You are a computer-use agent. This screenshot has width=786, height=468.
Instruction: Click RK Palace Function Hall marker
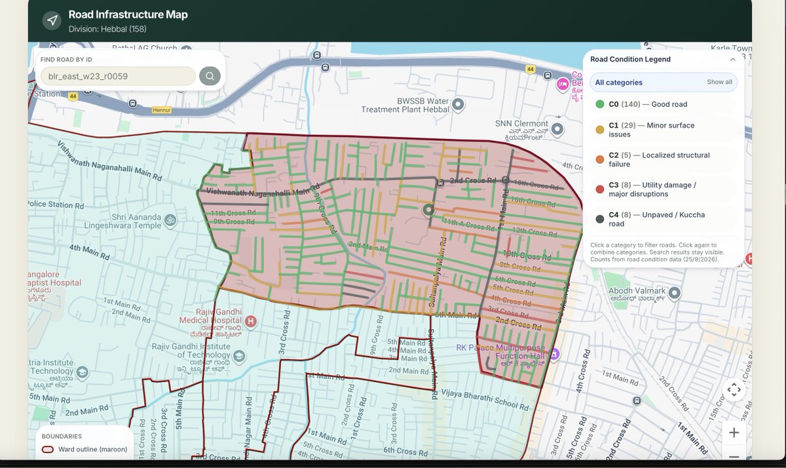pos(553,354)
